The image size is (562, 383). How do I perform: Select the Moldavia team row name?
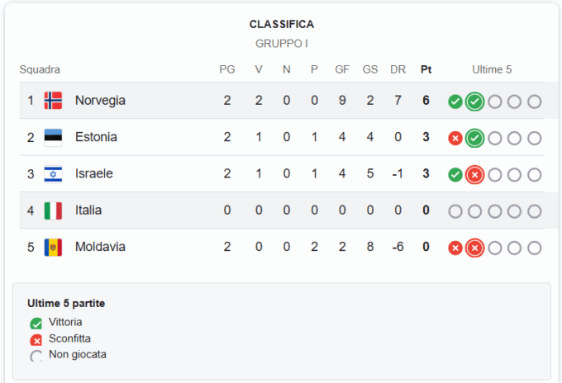pyautogui.click(x=100, y=247)
